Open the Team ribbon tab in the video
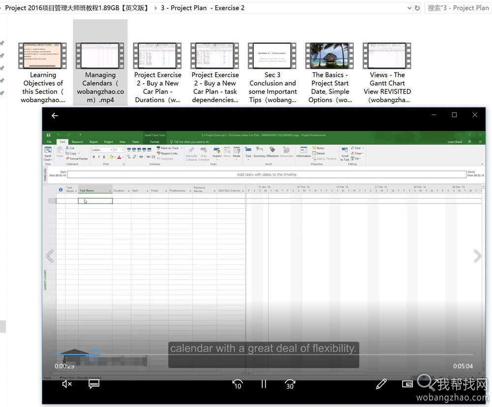This screenshot has height=407, width=492. pyautogui.click(x=136, y=142)
